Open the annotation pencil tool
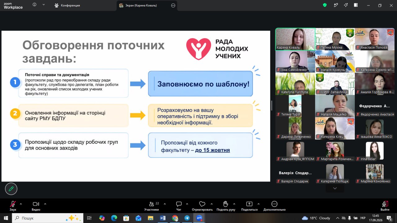This screenshot has height=223, width=397. point(11,189)
